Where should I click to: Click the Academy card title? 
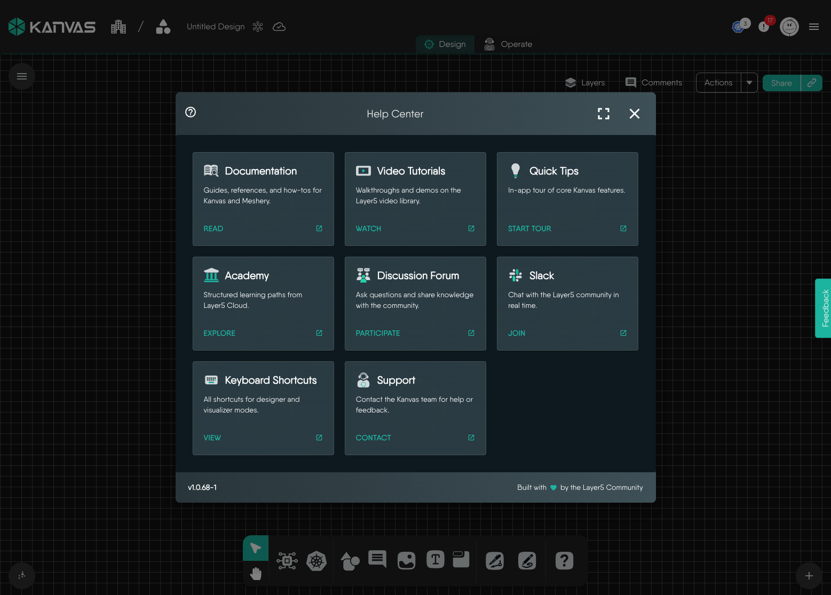[x=247, y=275]
